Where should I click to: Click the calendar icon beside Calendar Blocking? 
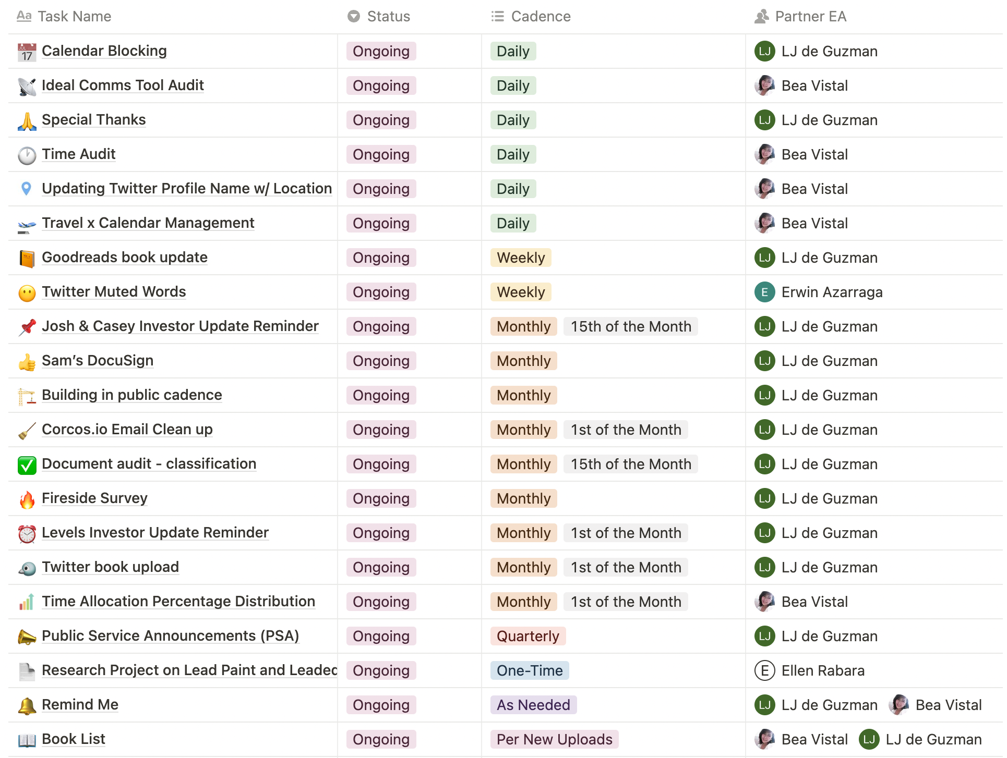click(x=27, y=52)
